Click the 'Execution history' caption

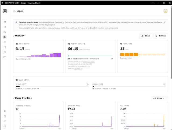[x=126, y=58]
